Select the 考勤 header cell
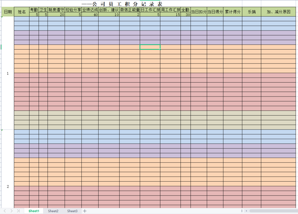Image resolution: width=298 pixels, height=214 pixels. coord(34,10)
